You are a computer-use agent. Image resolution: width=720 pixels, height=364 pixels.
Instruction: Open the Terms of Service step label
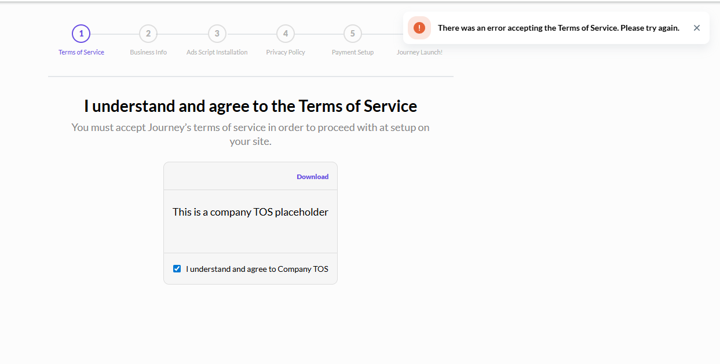[x=81, y=52]
